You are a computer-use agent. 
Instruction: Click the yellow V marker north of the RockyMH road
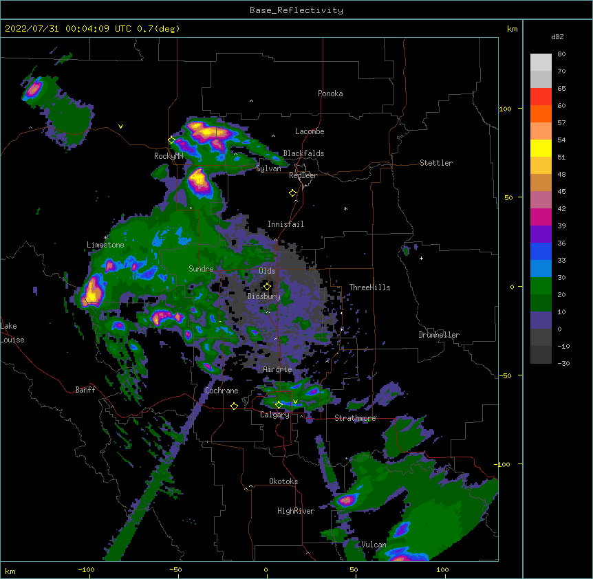pyautogui.click(x=120, y=127)
